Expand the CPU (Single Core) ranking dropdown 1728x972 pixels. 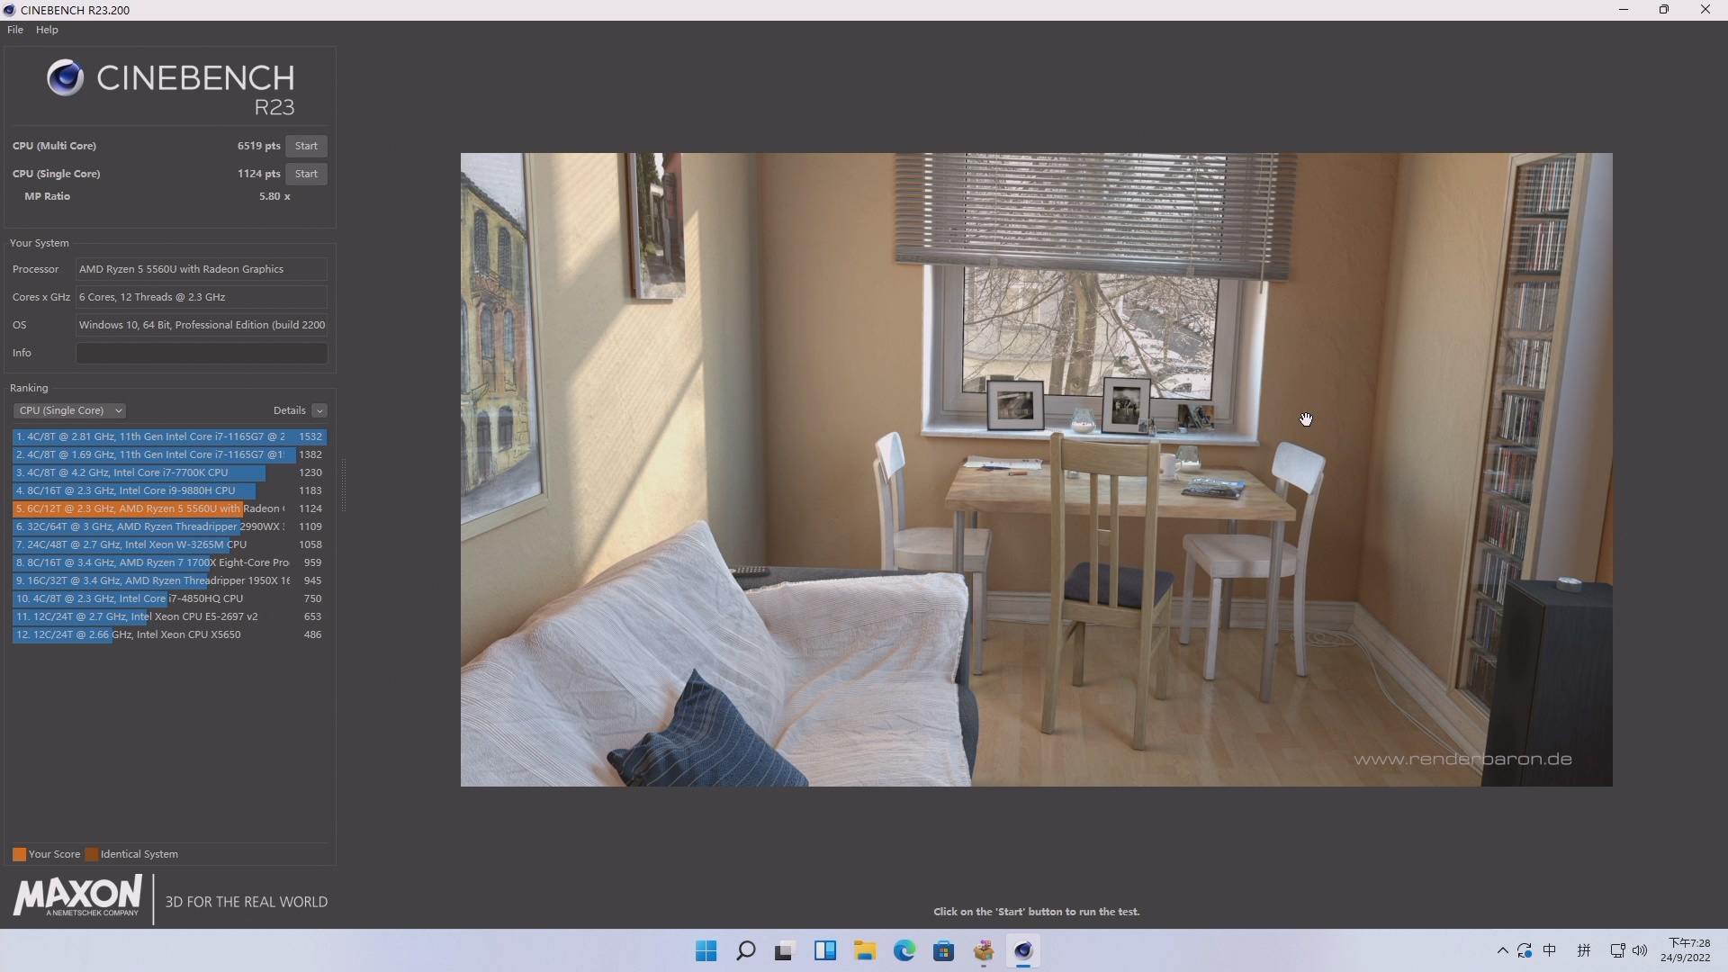point(69,410)
